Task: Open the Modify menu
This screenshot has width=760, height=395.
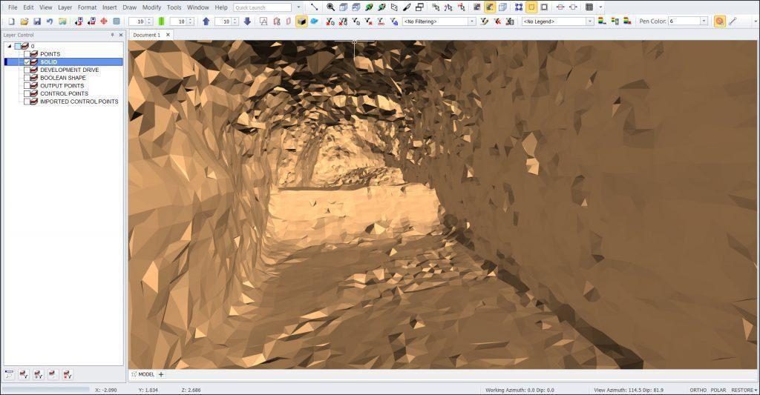Action: [x=151, y=7]
